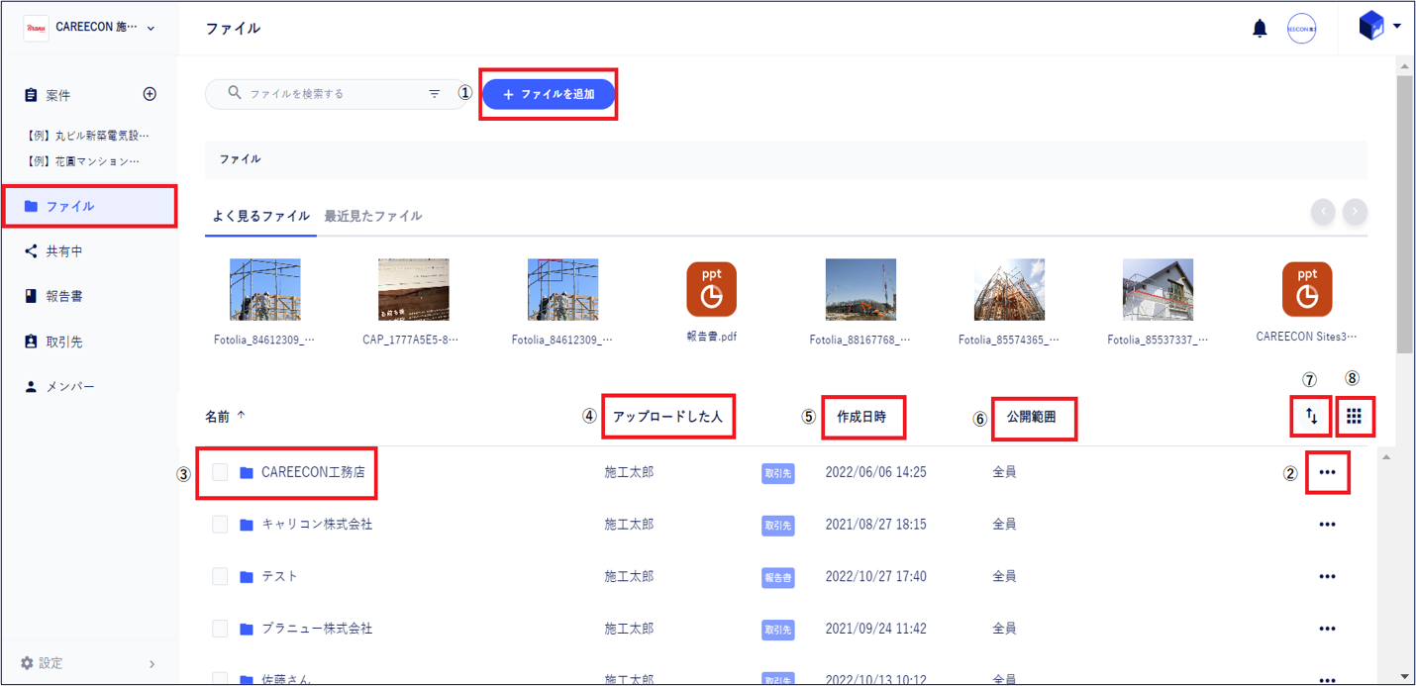Sort by アップロードした人 column header
This screenshot has width=1416, height=686.
[667, 417]
